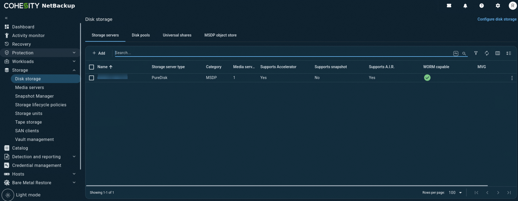Click the Category column header
The image size is (518, 201).
click(x=214, y=67)
